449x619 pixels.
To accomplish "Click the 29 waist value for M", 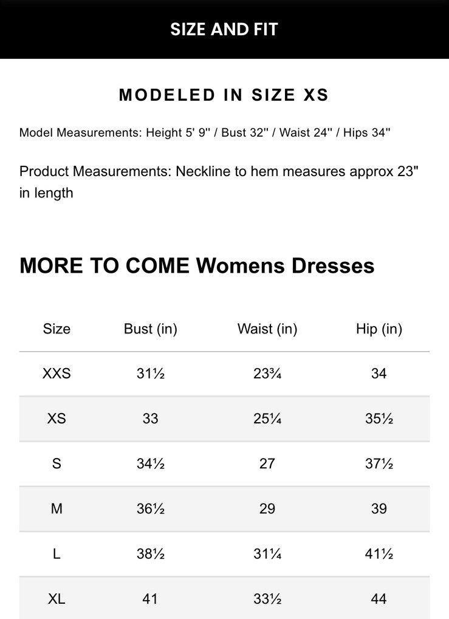I will 267,508.
